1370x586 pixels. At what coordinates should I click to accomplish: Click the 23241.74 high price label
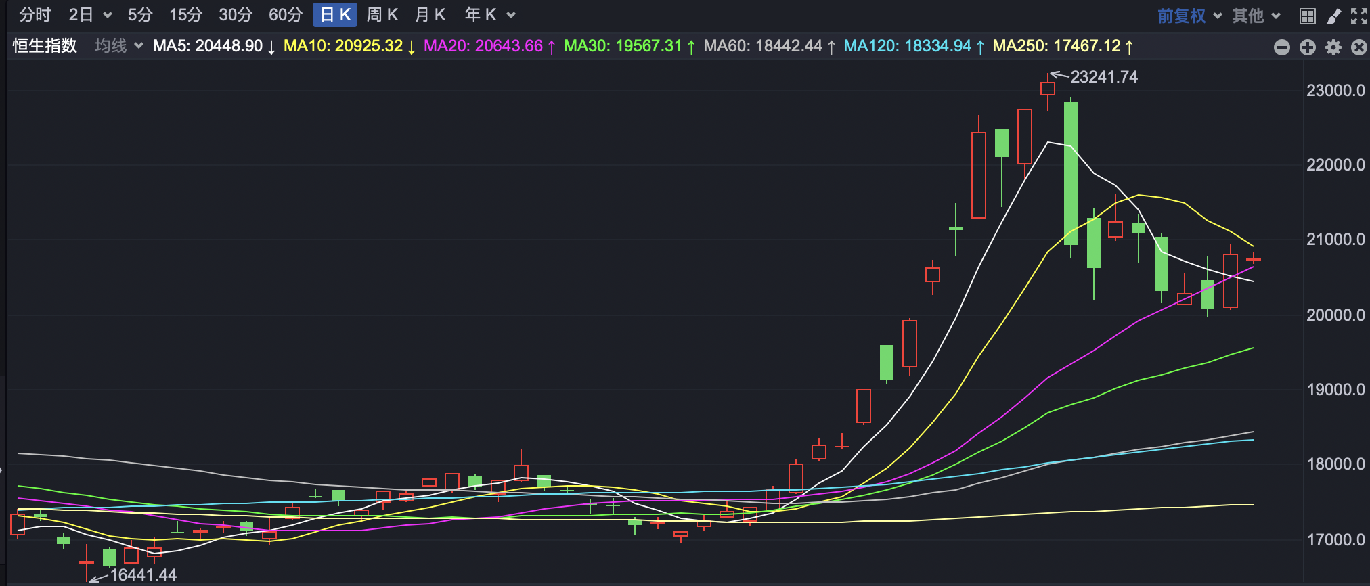[1104, 77]
